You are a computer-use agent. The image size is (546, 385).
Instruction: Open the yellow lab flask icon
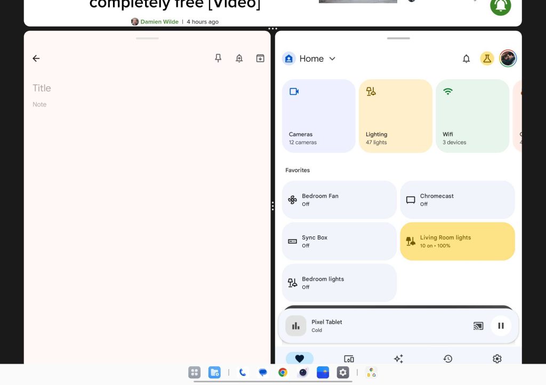[x=487, y=59]
